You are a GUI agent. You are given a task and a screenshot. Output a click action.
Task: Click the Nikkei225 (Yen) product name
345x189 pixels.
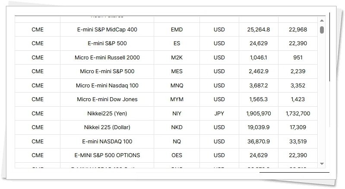tap(107, 114)
